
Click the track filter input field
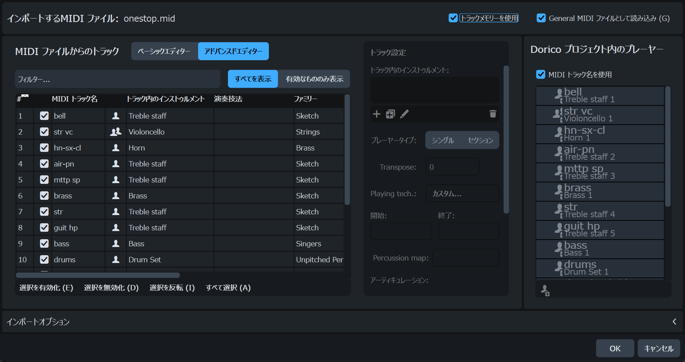tap(117, 79)
